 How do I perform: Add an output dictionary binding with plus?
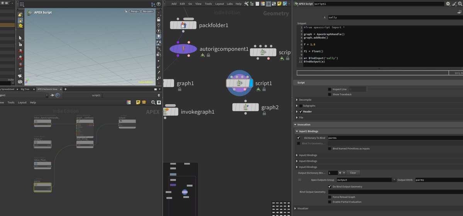pyautogui.click(x=340, y=173)
